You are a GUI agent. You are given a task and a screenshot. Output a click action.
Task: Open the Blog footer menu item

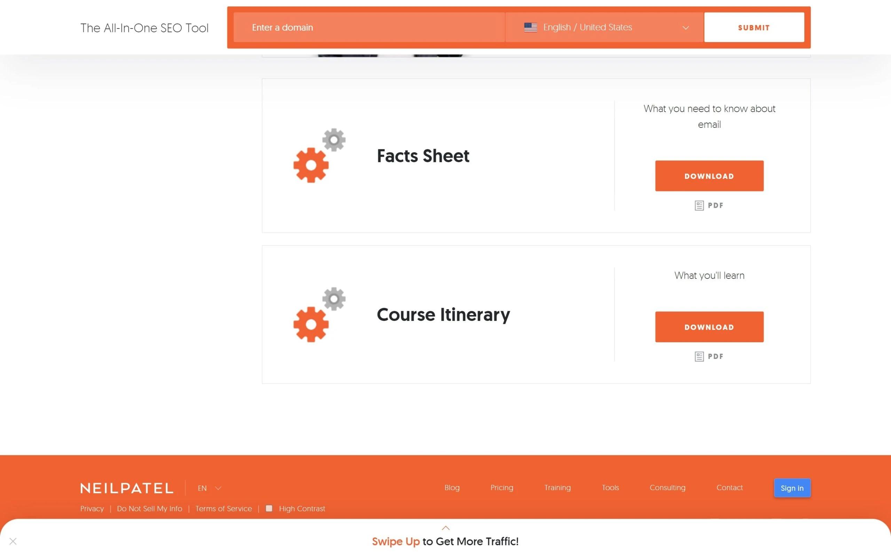452,487
